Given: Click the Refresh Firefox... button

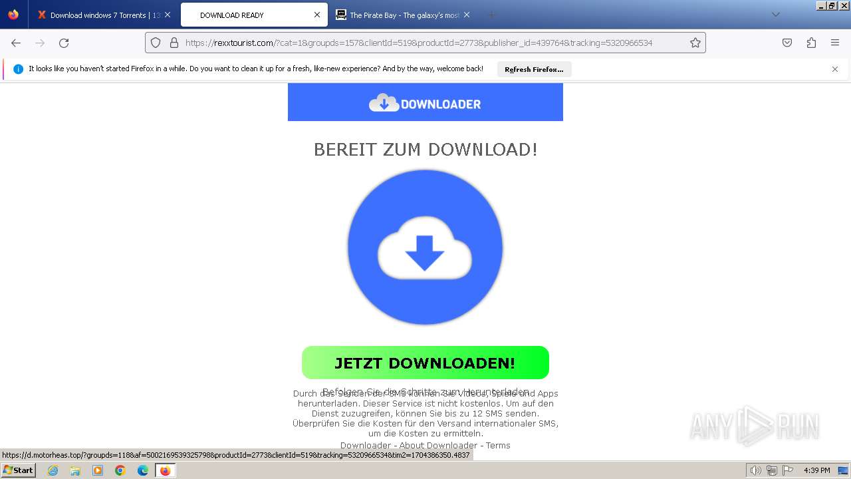Looking at the screenshot, I should tap(534, 69).
